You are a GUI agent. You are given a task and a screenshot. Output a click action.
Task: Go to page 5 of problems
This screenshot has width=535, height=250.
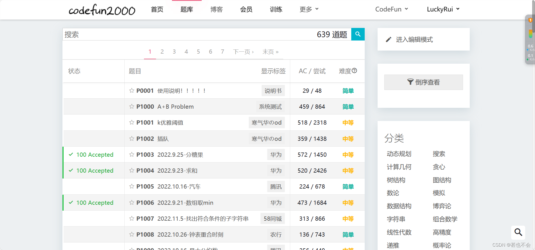pyautogui.click(x=198, y=52)
